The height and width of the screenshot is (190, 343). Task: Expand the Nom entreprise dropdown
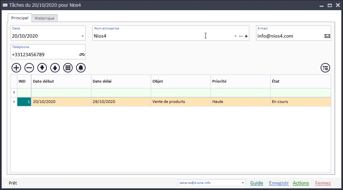tap(235, 36)
